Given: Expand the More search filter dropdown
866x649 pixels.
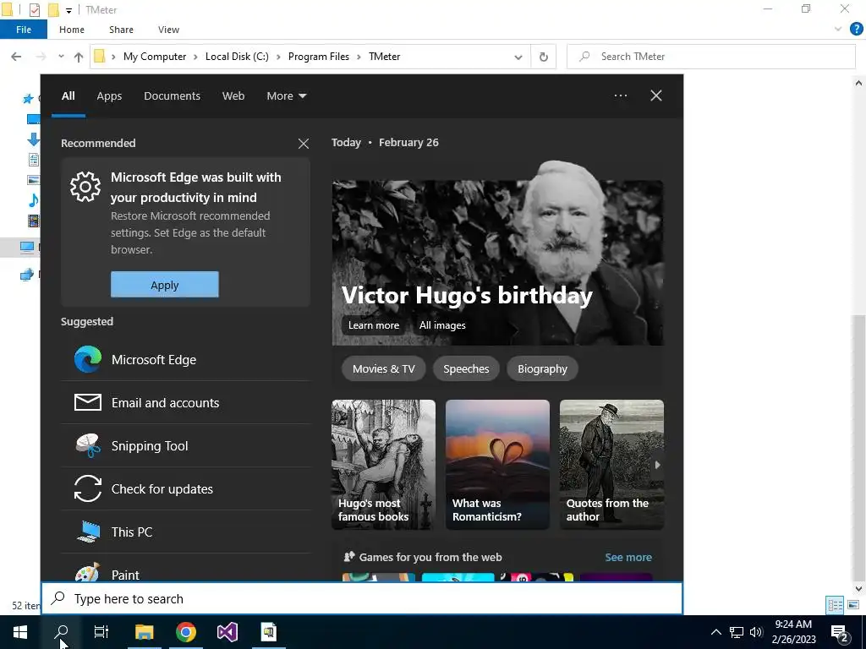Looking at the screenshot, I should pos(287,96).
